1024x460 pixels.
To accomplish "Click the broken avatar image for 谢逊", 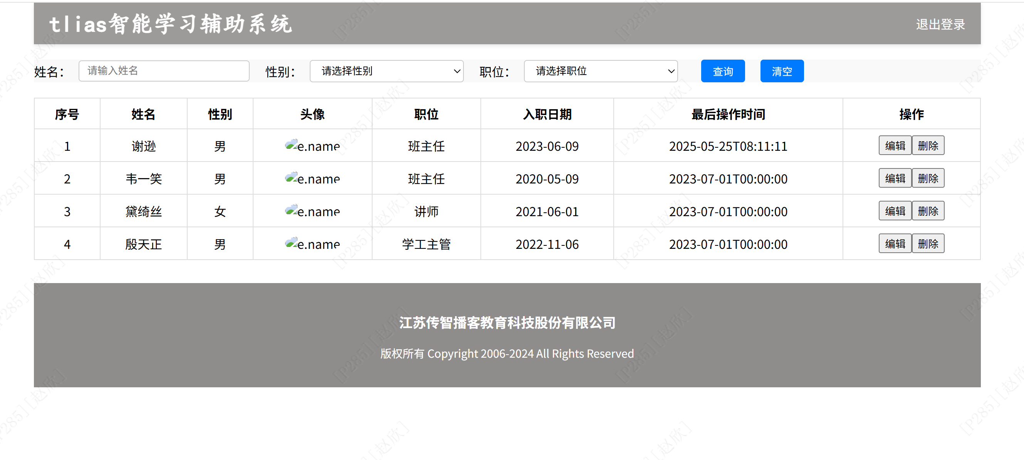I will tap(312, 146).
